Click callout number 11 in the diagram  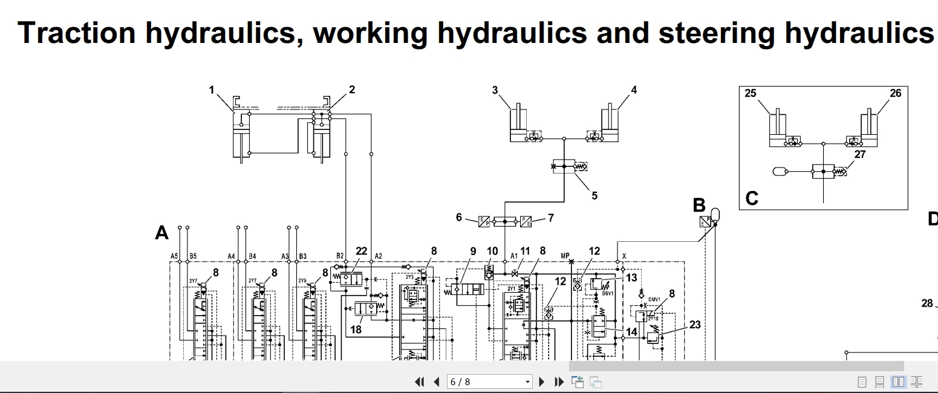pos(524,251)
